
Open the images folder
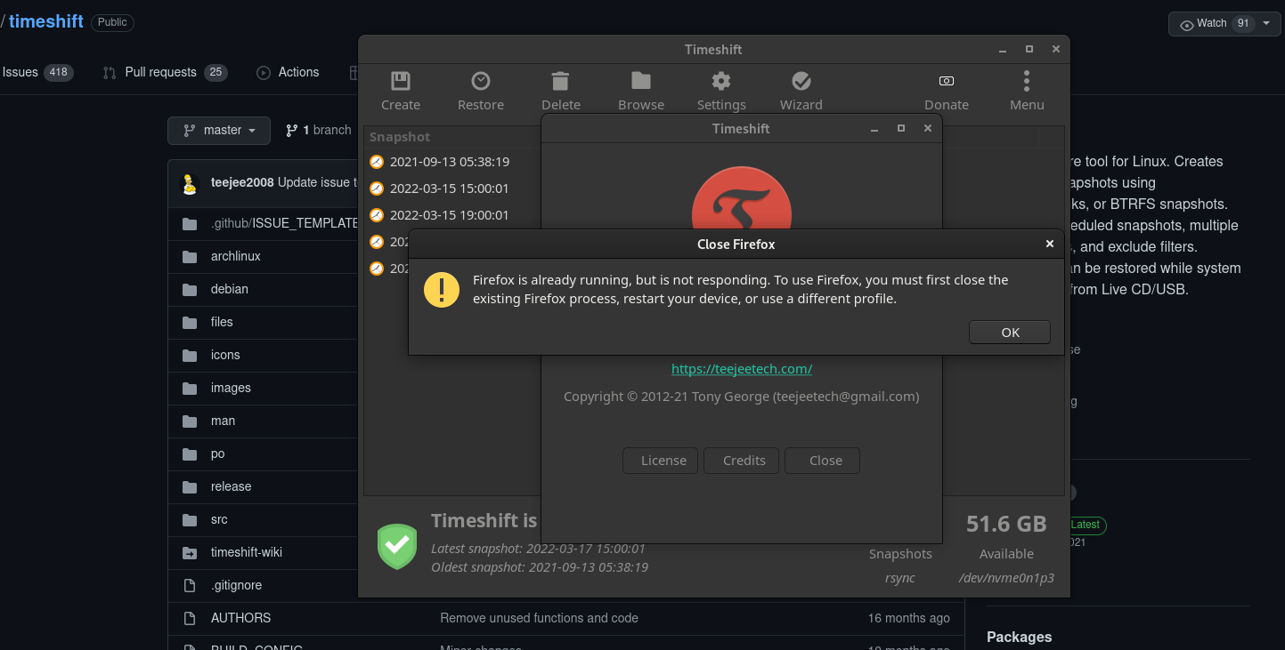(231, 388)
